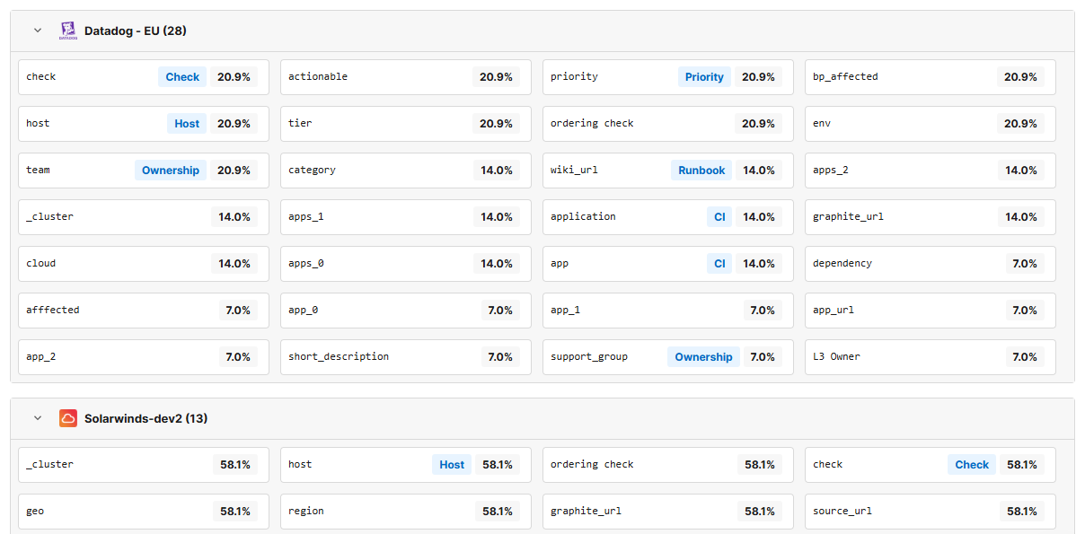Select the L3 Owner field card
Viewport: 1085px width, 534px height.
pos(930,356)
